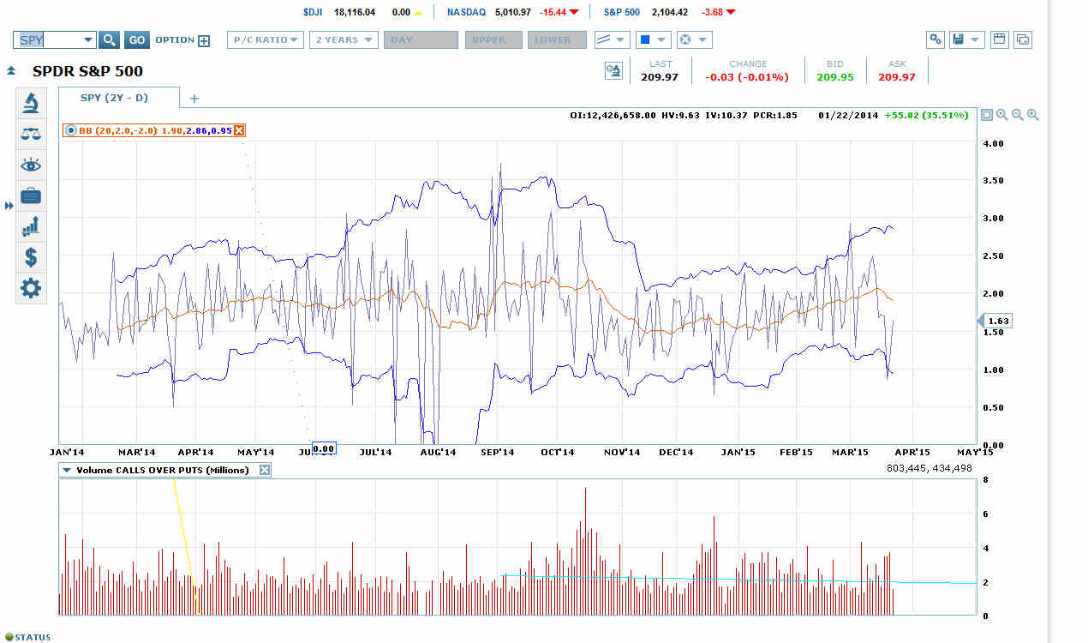Viewport: 1088px width, 643px height.
Task: Click the GO button
Action: point(136,39)
